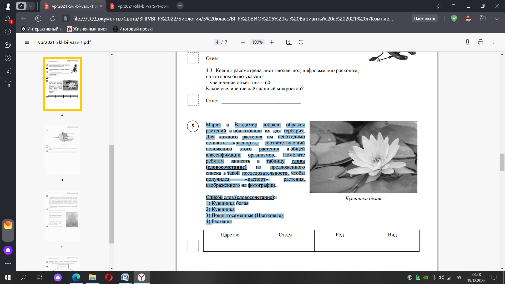Select page 4 thumbnail

point(62,84)
